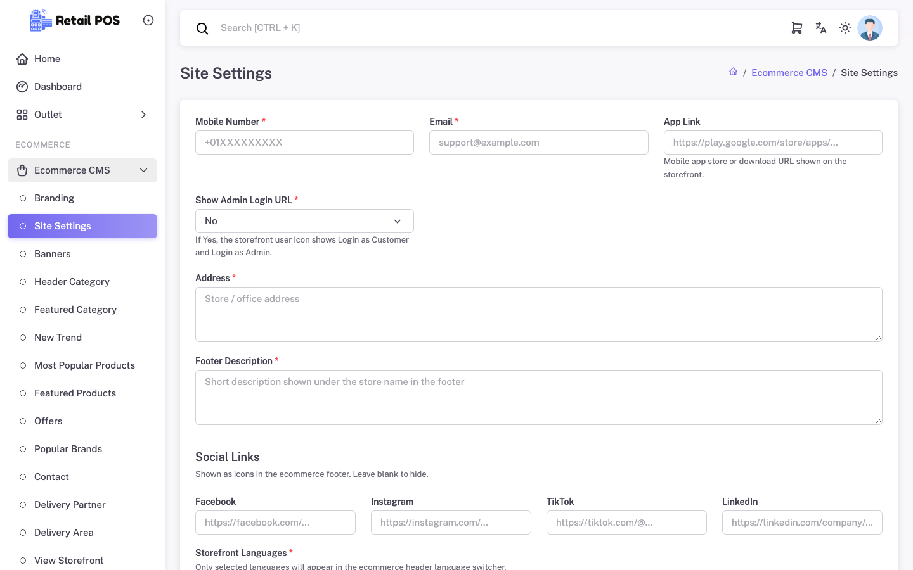
Task: Open Most Popular Products
Action: pyautogui.click(x=82, y=365)
